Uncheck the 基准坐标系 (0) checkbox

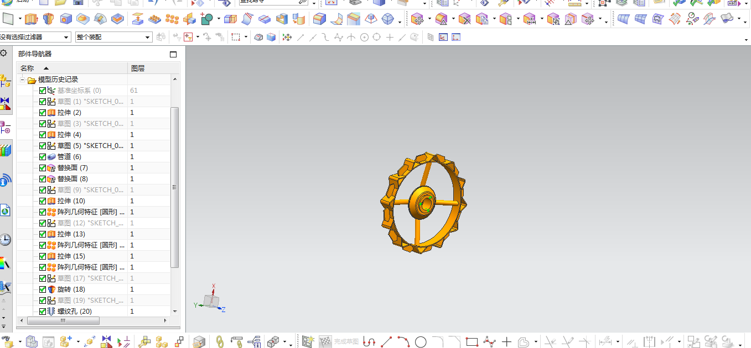coord(43,91)
